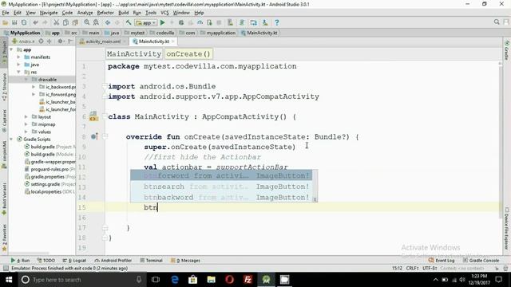Open the Gradle Console panel
Viewport: 511px width, 287px height.
coord(481,261)
